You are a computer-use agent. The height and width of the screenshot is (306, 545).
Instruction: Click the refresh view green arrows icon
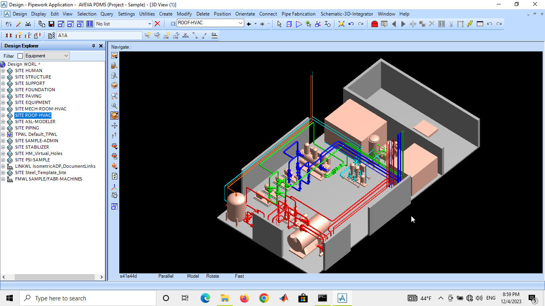click(x=115, y=176)
